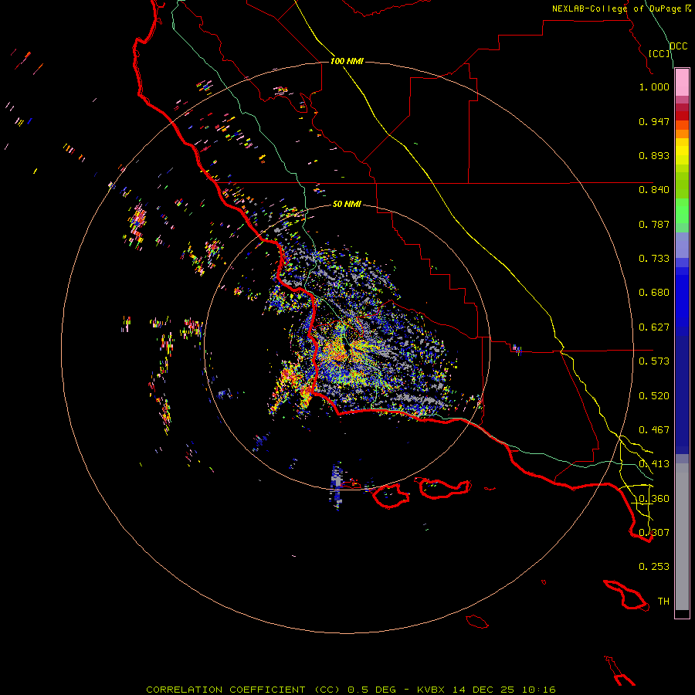
Task: Select the 0.947 legend value
Action: 654,121
